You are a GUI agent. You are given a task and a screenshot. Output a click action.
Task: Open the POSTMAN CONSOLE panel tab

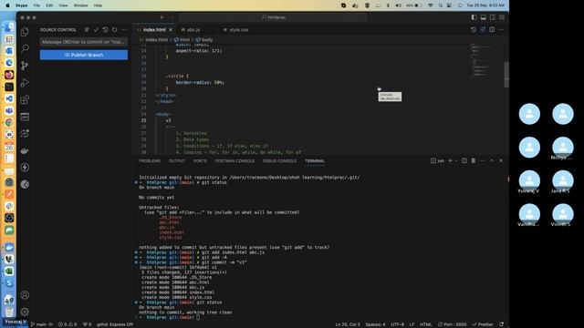tap(235, 161)
